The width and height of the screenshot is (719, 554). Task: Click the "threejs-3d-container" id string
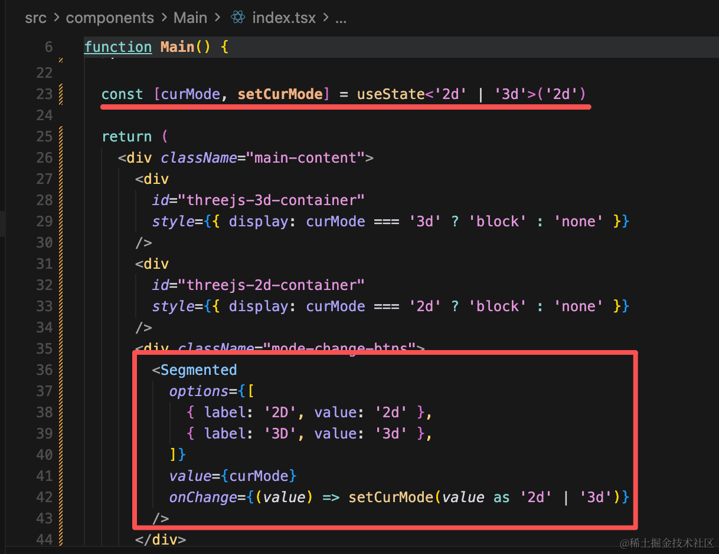click(x=271, y=200)
